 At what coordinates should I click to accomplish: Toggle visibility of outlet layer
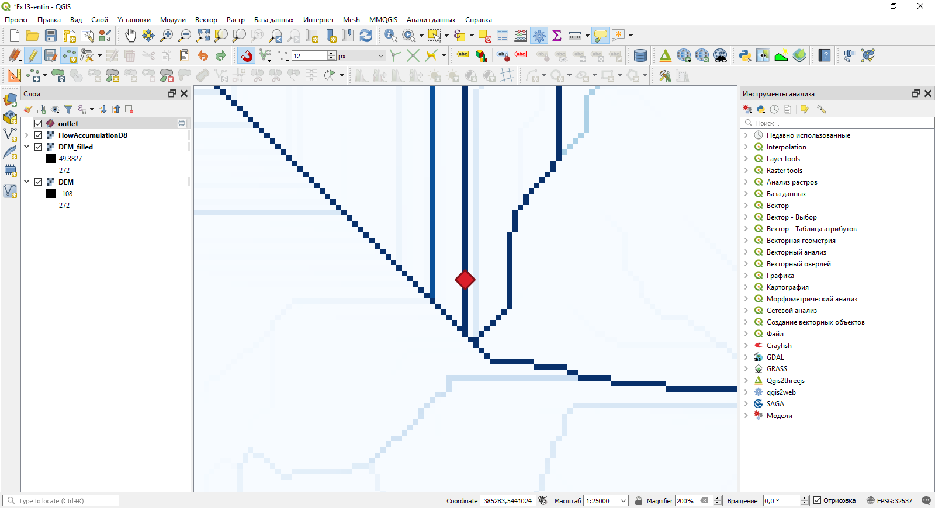point(38,123)
